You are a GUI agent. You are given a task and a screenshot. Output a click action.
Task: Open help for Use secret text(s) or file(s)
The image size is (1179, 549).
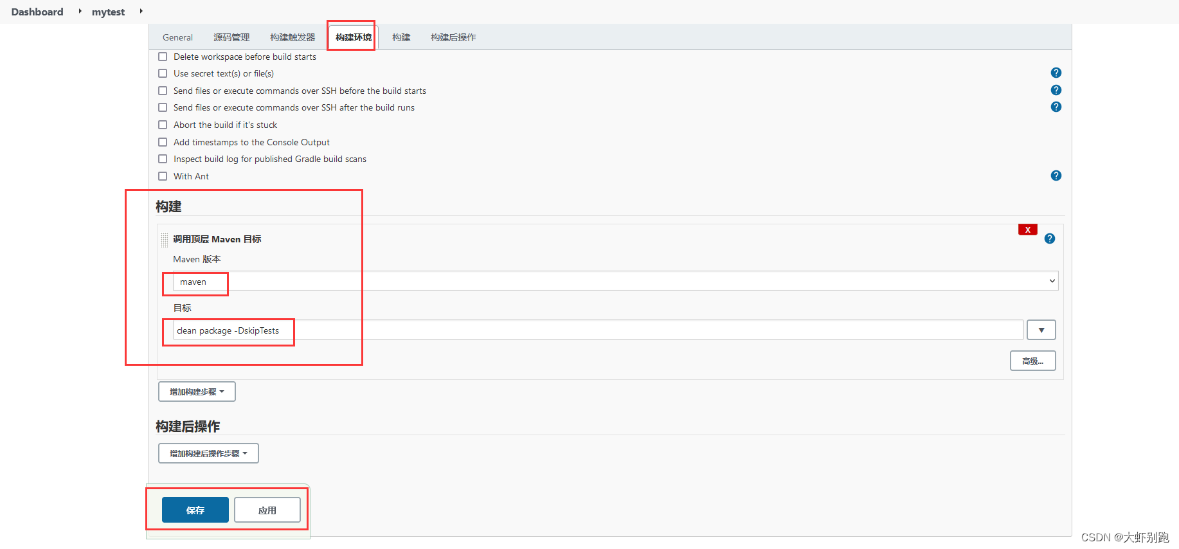coord(1056,73)
